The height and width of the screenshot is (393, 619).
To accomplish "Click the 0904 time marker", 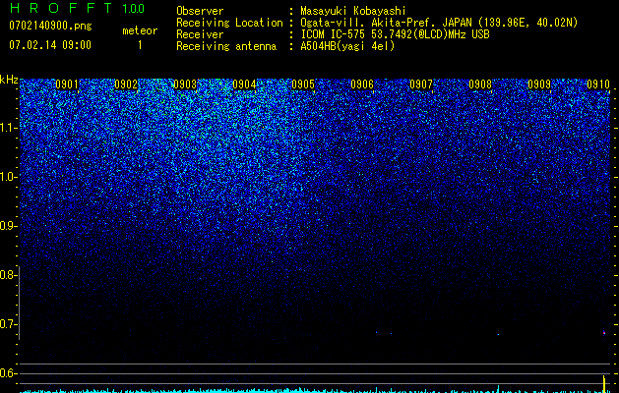I will click(244, 84).
